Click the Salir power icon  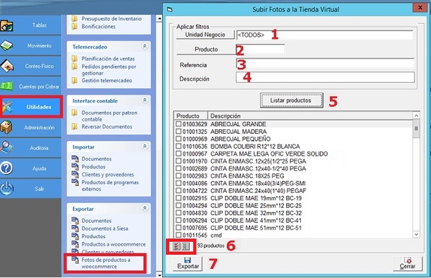(7, 189)
